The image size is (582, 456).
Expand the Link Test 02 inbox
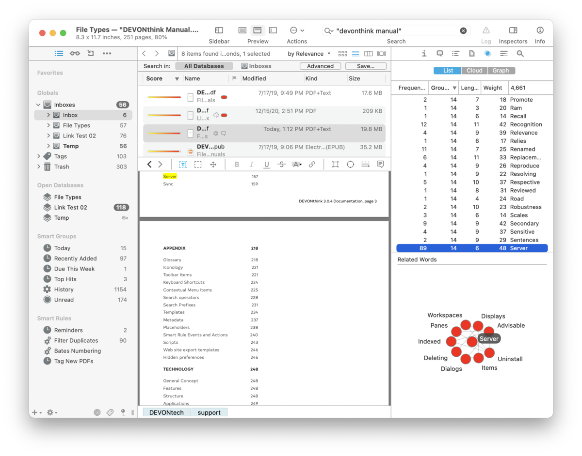tap(48, 136)
